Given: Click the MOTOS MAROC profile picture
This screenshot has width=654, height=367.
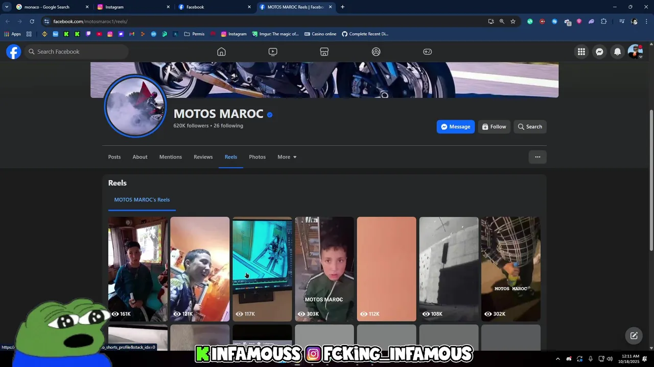Looking at the screenshot, I should click(135, 107).
